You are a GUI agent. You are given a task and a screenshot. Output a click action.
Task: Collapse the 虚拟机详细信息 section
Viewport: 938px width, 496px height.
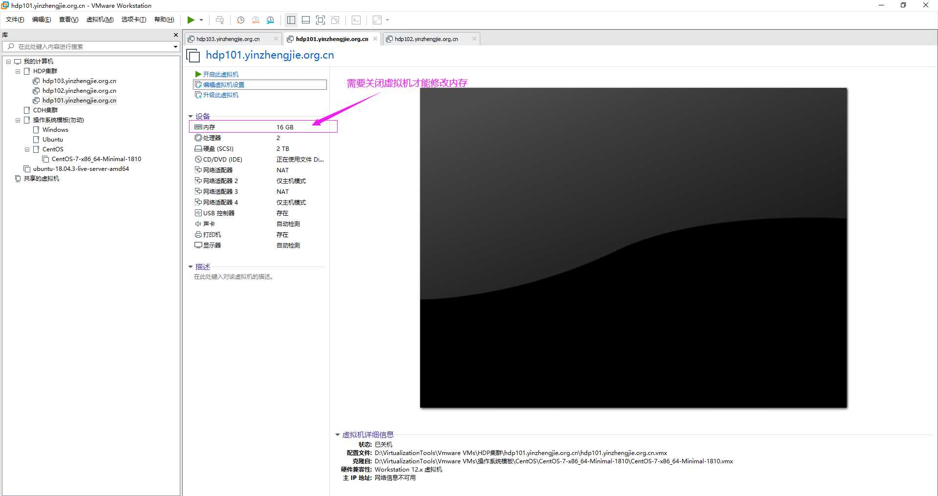click(x=338, y=435)
